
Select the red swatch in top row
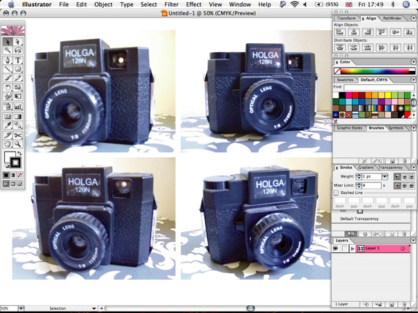pos(355,95)
